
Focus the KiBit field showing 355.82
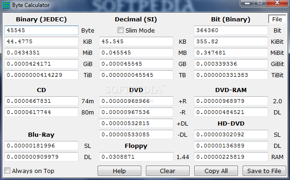coord(231,41)
